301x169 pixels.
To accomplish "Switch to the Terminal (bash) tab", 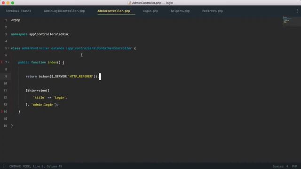I will pos(18,11).
